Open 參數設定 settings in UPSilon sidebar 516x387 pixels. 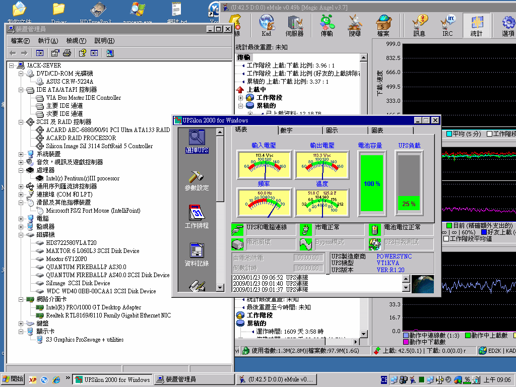(197, 180)
